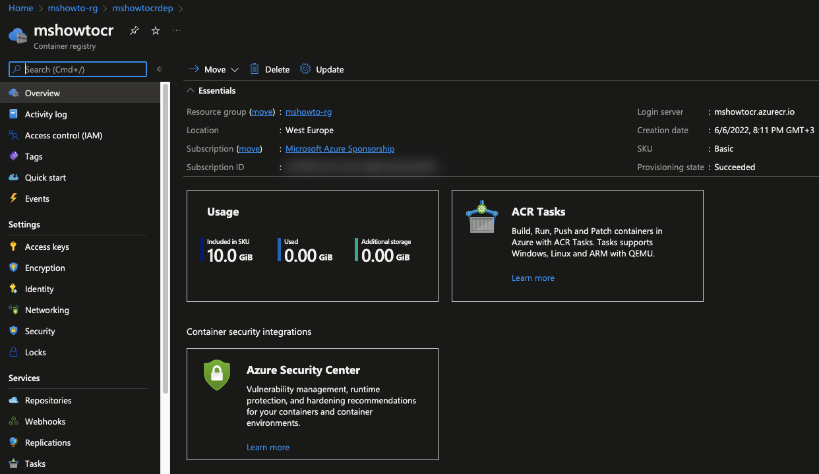
Task: Click the ACR Tasks card heading
Action: click(x=538, y=212)
